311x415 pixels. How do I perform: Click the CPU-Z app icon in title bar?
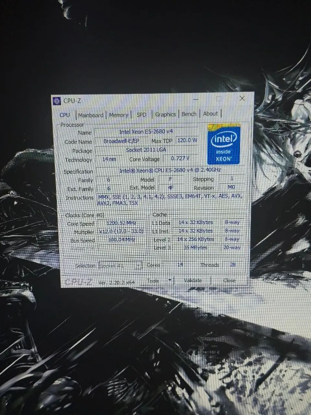tap(57, 101)
